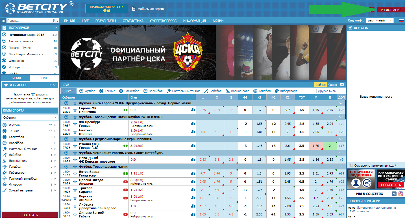Star the Лига Европы УЕФА league header
This screenshot has height=218, width=405.
(x=75, y=103)
